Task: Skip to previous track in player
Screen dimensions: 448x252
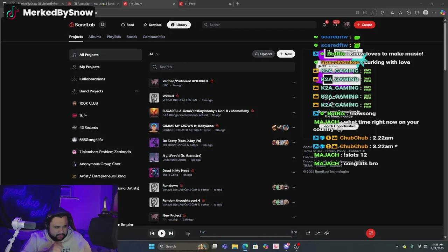Action: 152,233
